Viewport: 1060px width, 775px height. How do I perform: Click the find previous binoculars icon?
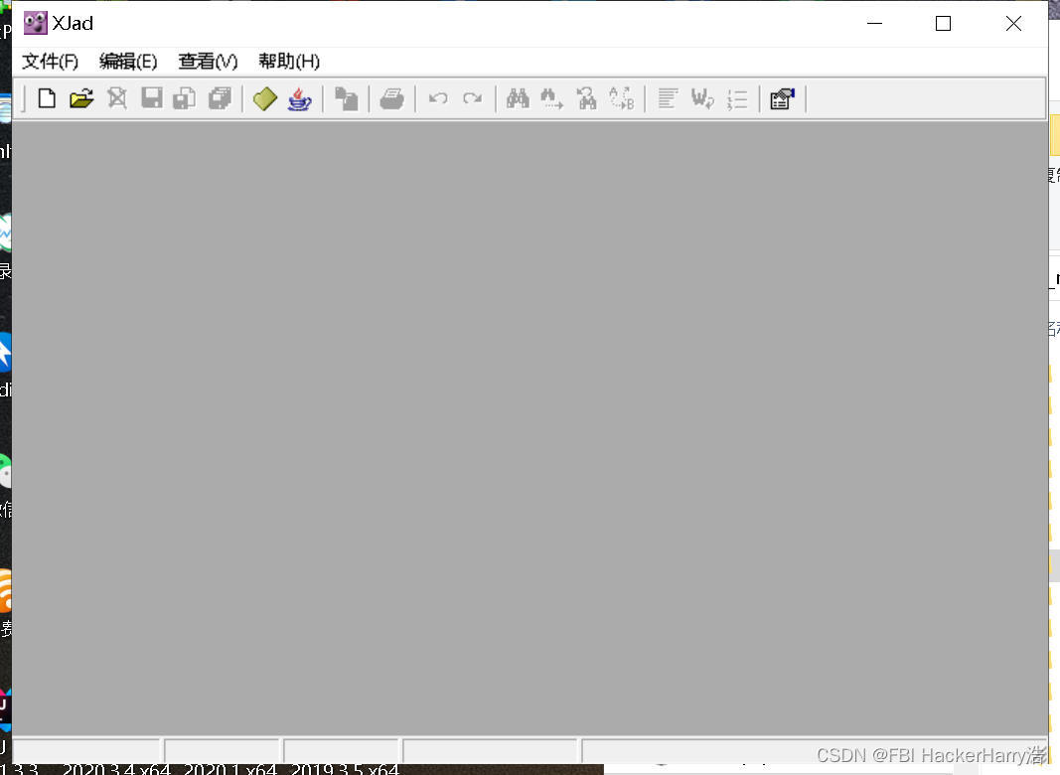[x=587, y=98]
